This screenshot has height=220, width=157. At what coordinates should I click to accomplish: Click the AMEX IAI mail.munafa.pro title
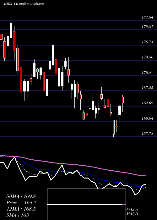click(23, 4)
